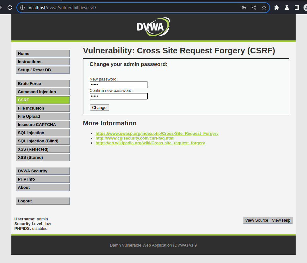This screenshot has width=307, height=263.
Task: Open File Inclusion vulnerability
Action: coord(43,108)
